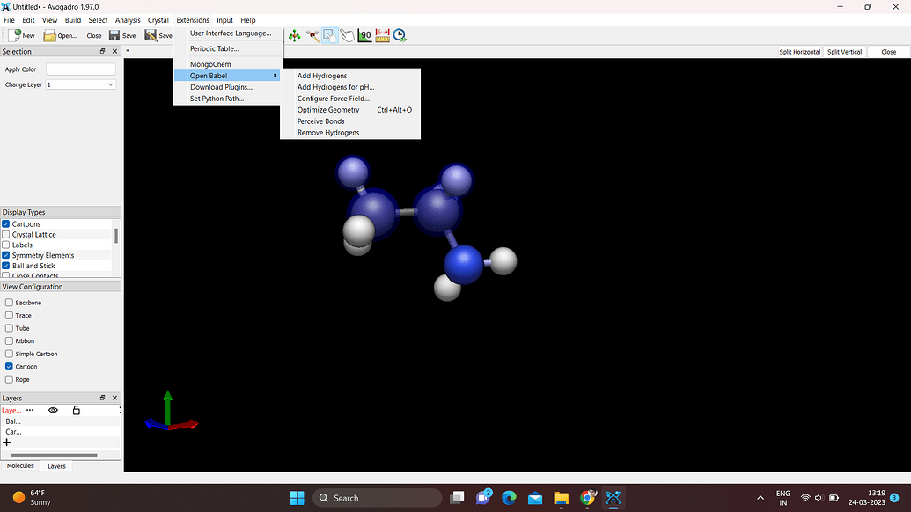Add a new layer with plus icon
The width and height of the screenshot is (911, 512).
tap(7, 443)
